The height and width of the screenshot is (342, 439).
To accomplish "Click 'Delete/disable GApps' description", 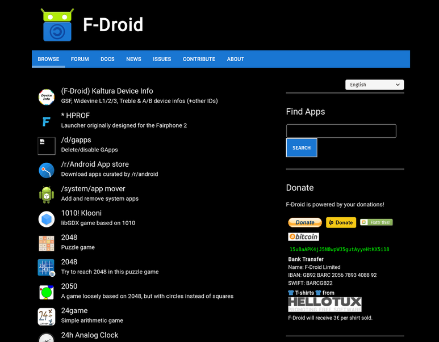I will [x=89, y=150].
